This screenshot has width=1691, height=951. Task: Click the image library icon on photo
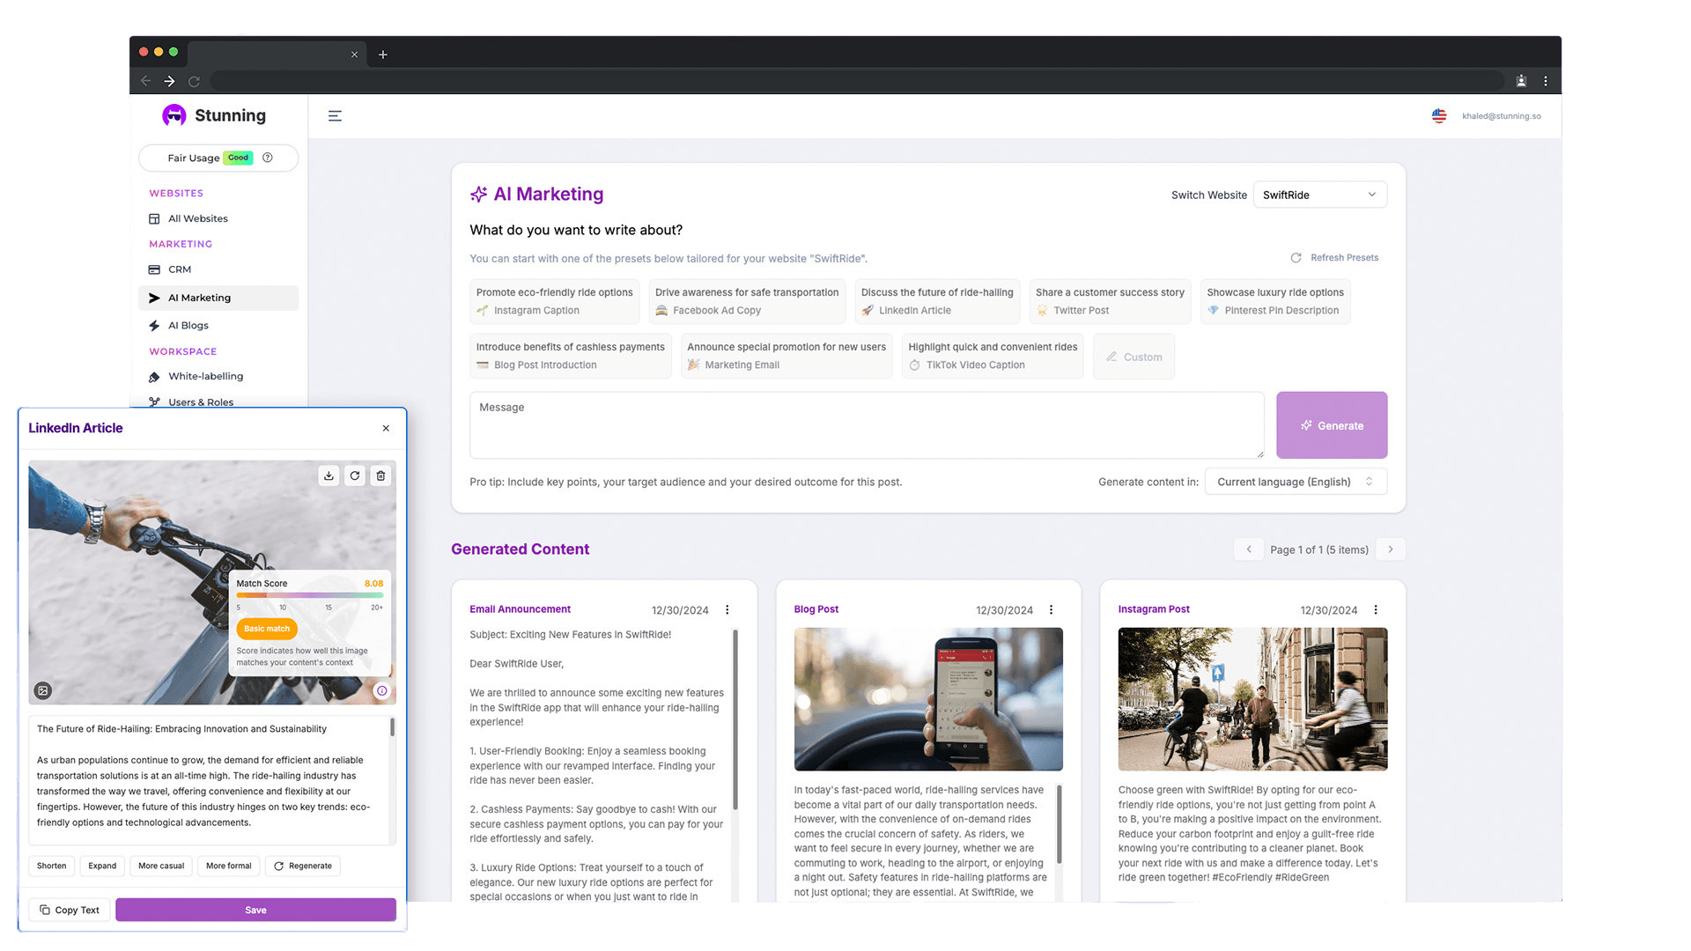[42, 691]
